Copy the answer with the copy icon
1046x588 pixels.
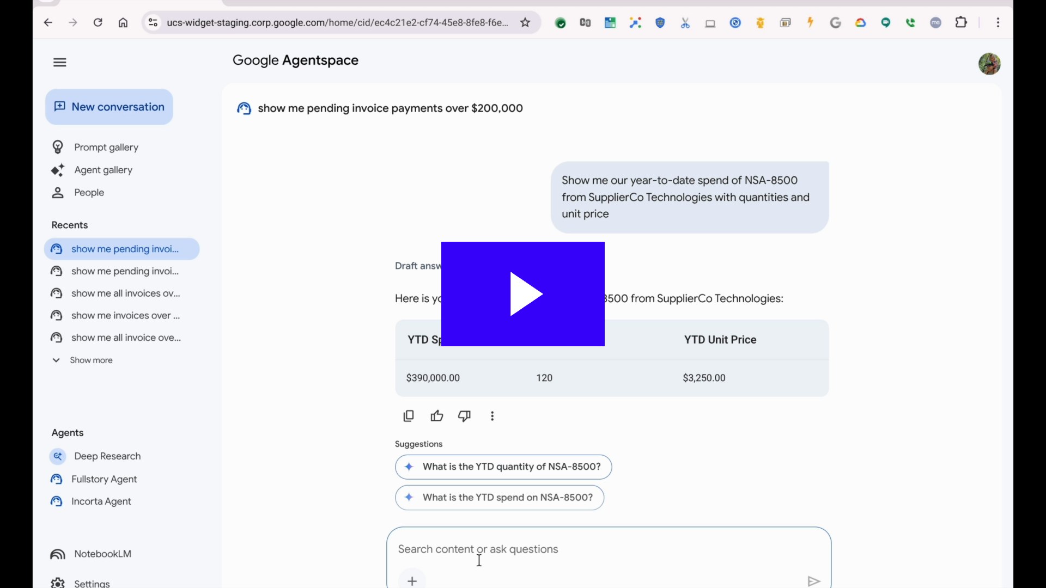click(409, 416)
